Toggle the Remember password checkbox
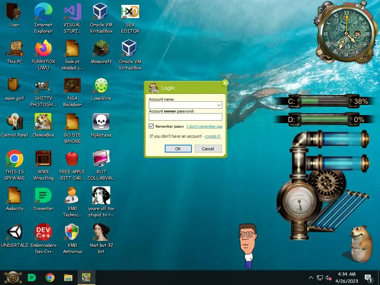The width and height of the screenshot is (380, 285). tap(151, 126)
